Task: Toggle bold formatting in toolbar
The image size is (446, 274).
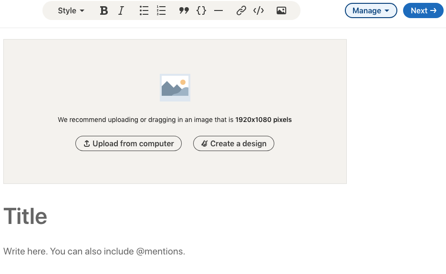Action: (x=104, y=11)
